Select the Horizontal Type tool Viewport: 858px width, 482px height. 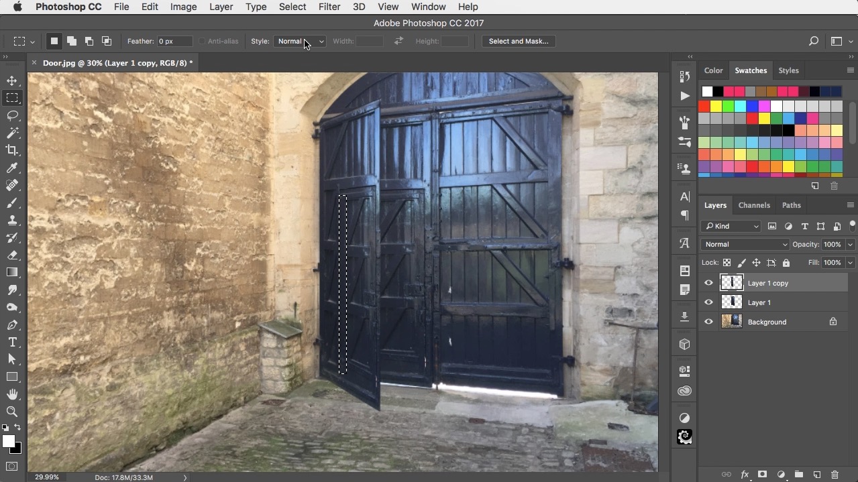tap(12, 343)
